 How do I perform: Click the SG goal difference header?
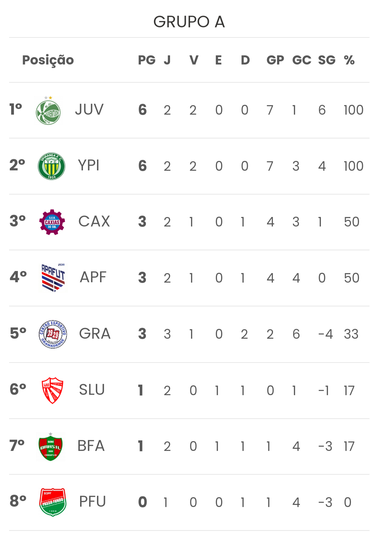coord(326,60)
